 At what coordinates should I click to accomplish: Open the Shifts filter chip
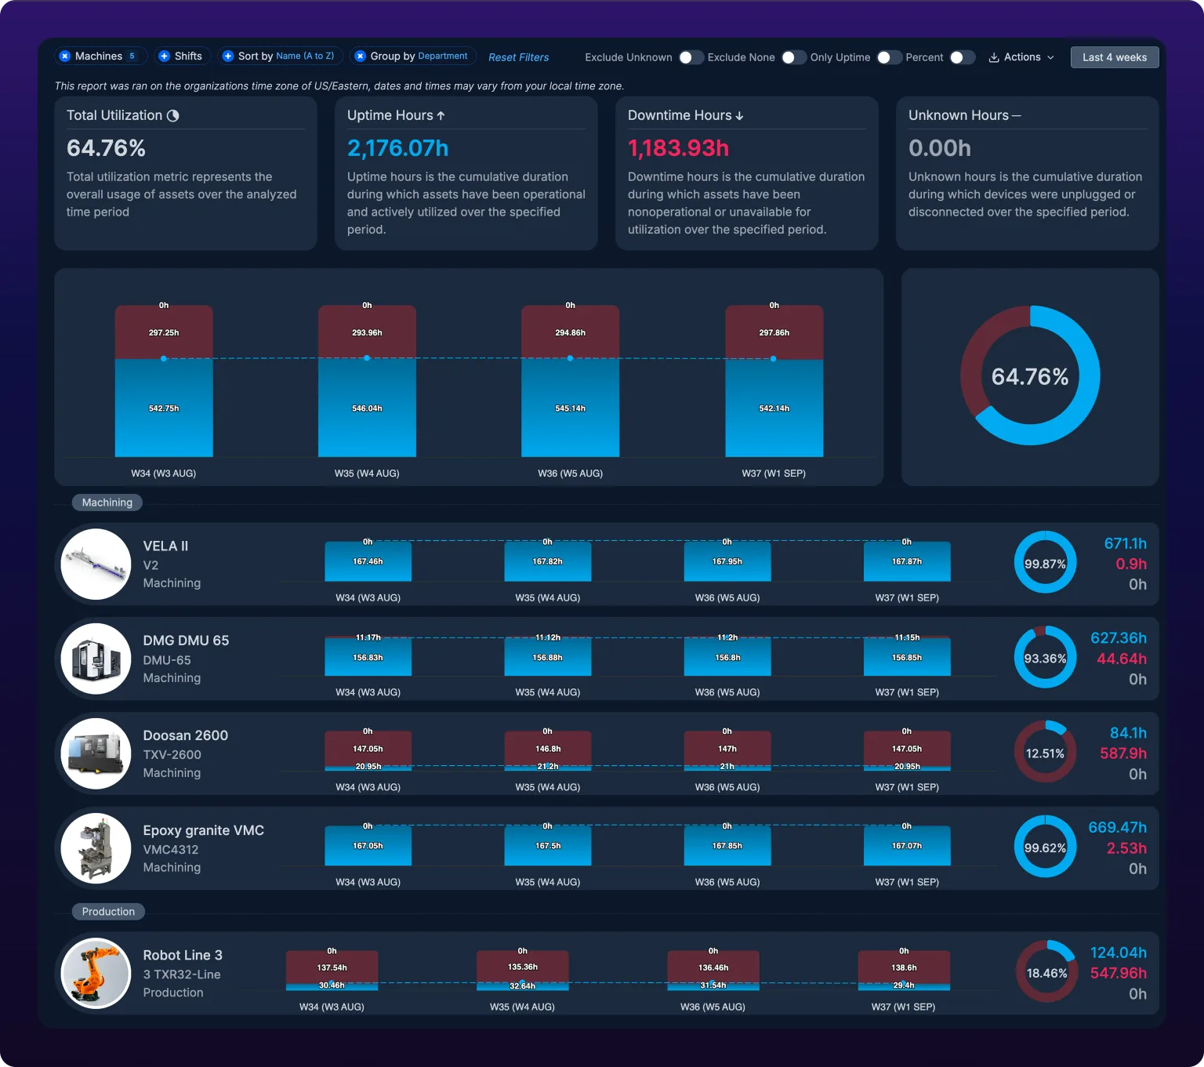click(x=181, y=56)
